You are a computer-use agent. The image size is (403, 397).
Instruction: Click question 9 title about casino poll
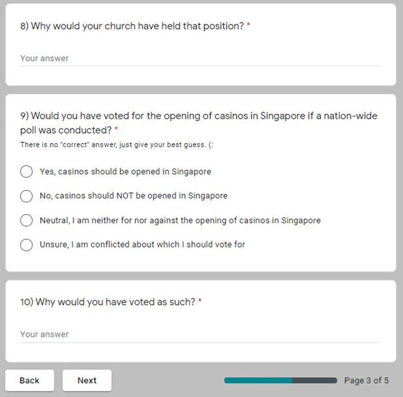(x=198, y=122)
